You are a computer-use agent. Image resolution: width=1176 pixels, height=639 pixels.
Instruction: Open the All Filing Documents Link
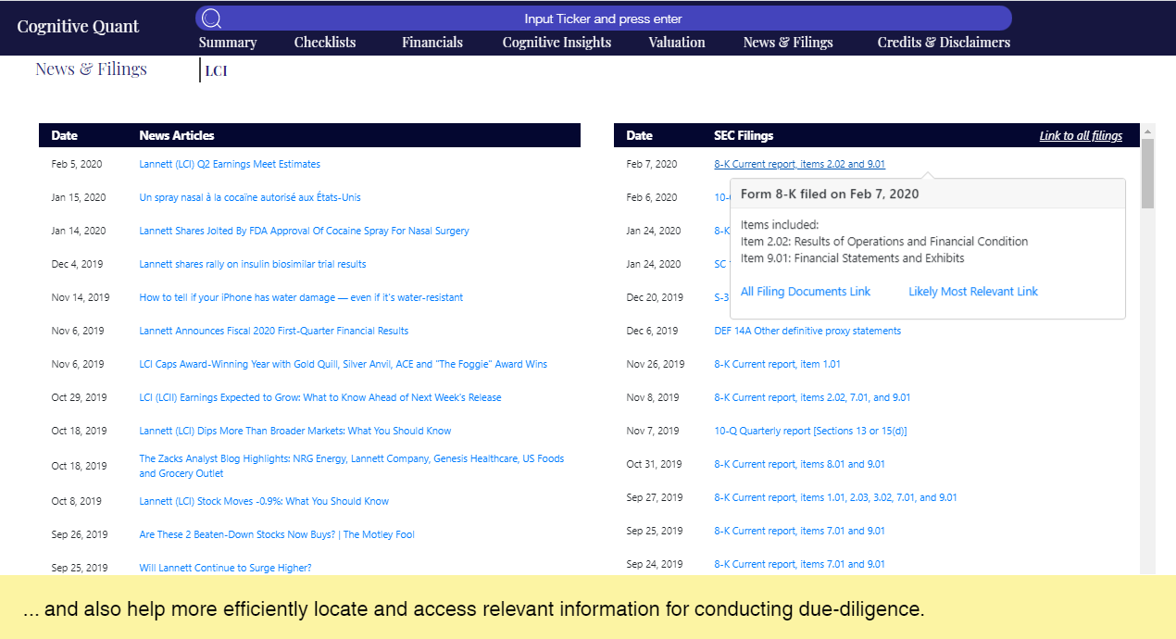pyautogui.click(x=805, y=291)
